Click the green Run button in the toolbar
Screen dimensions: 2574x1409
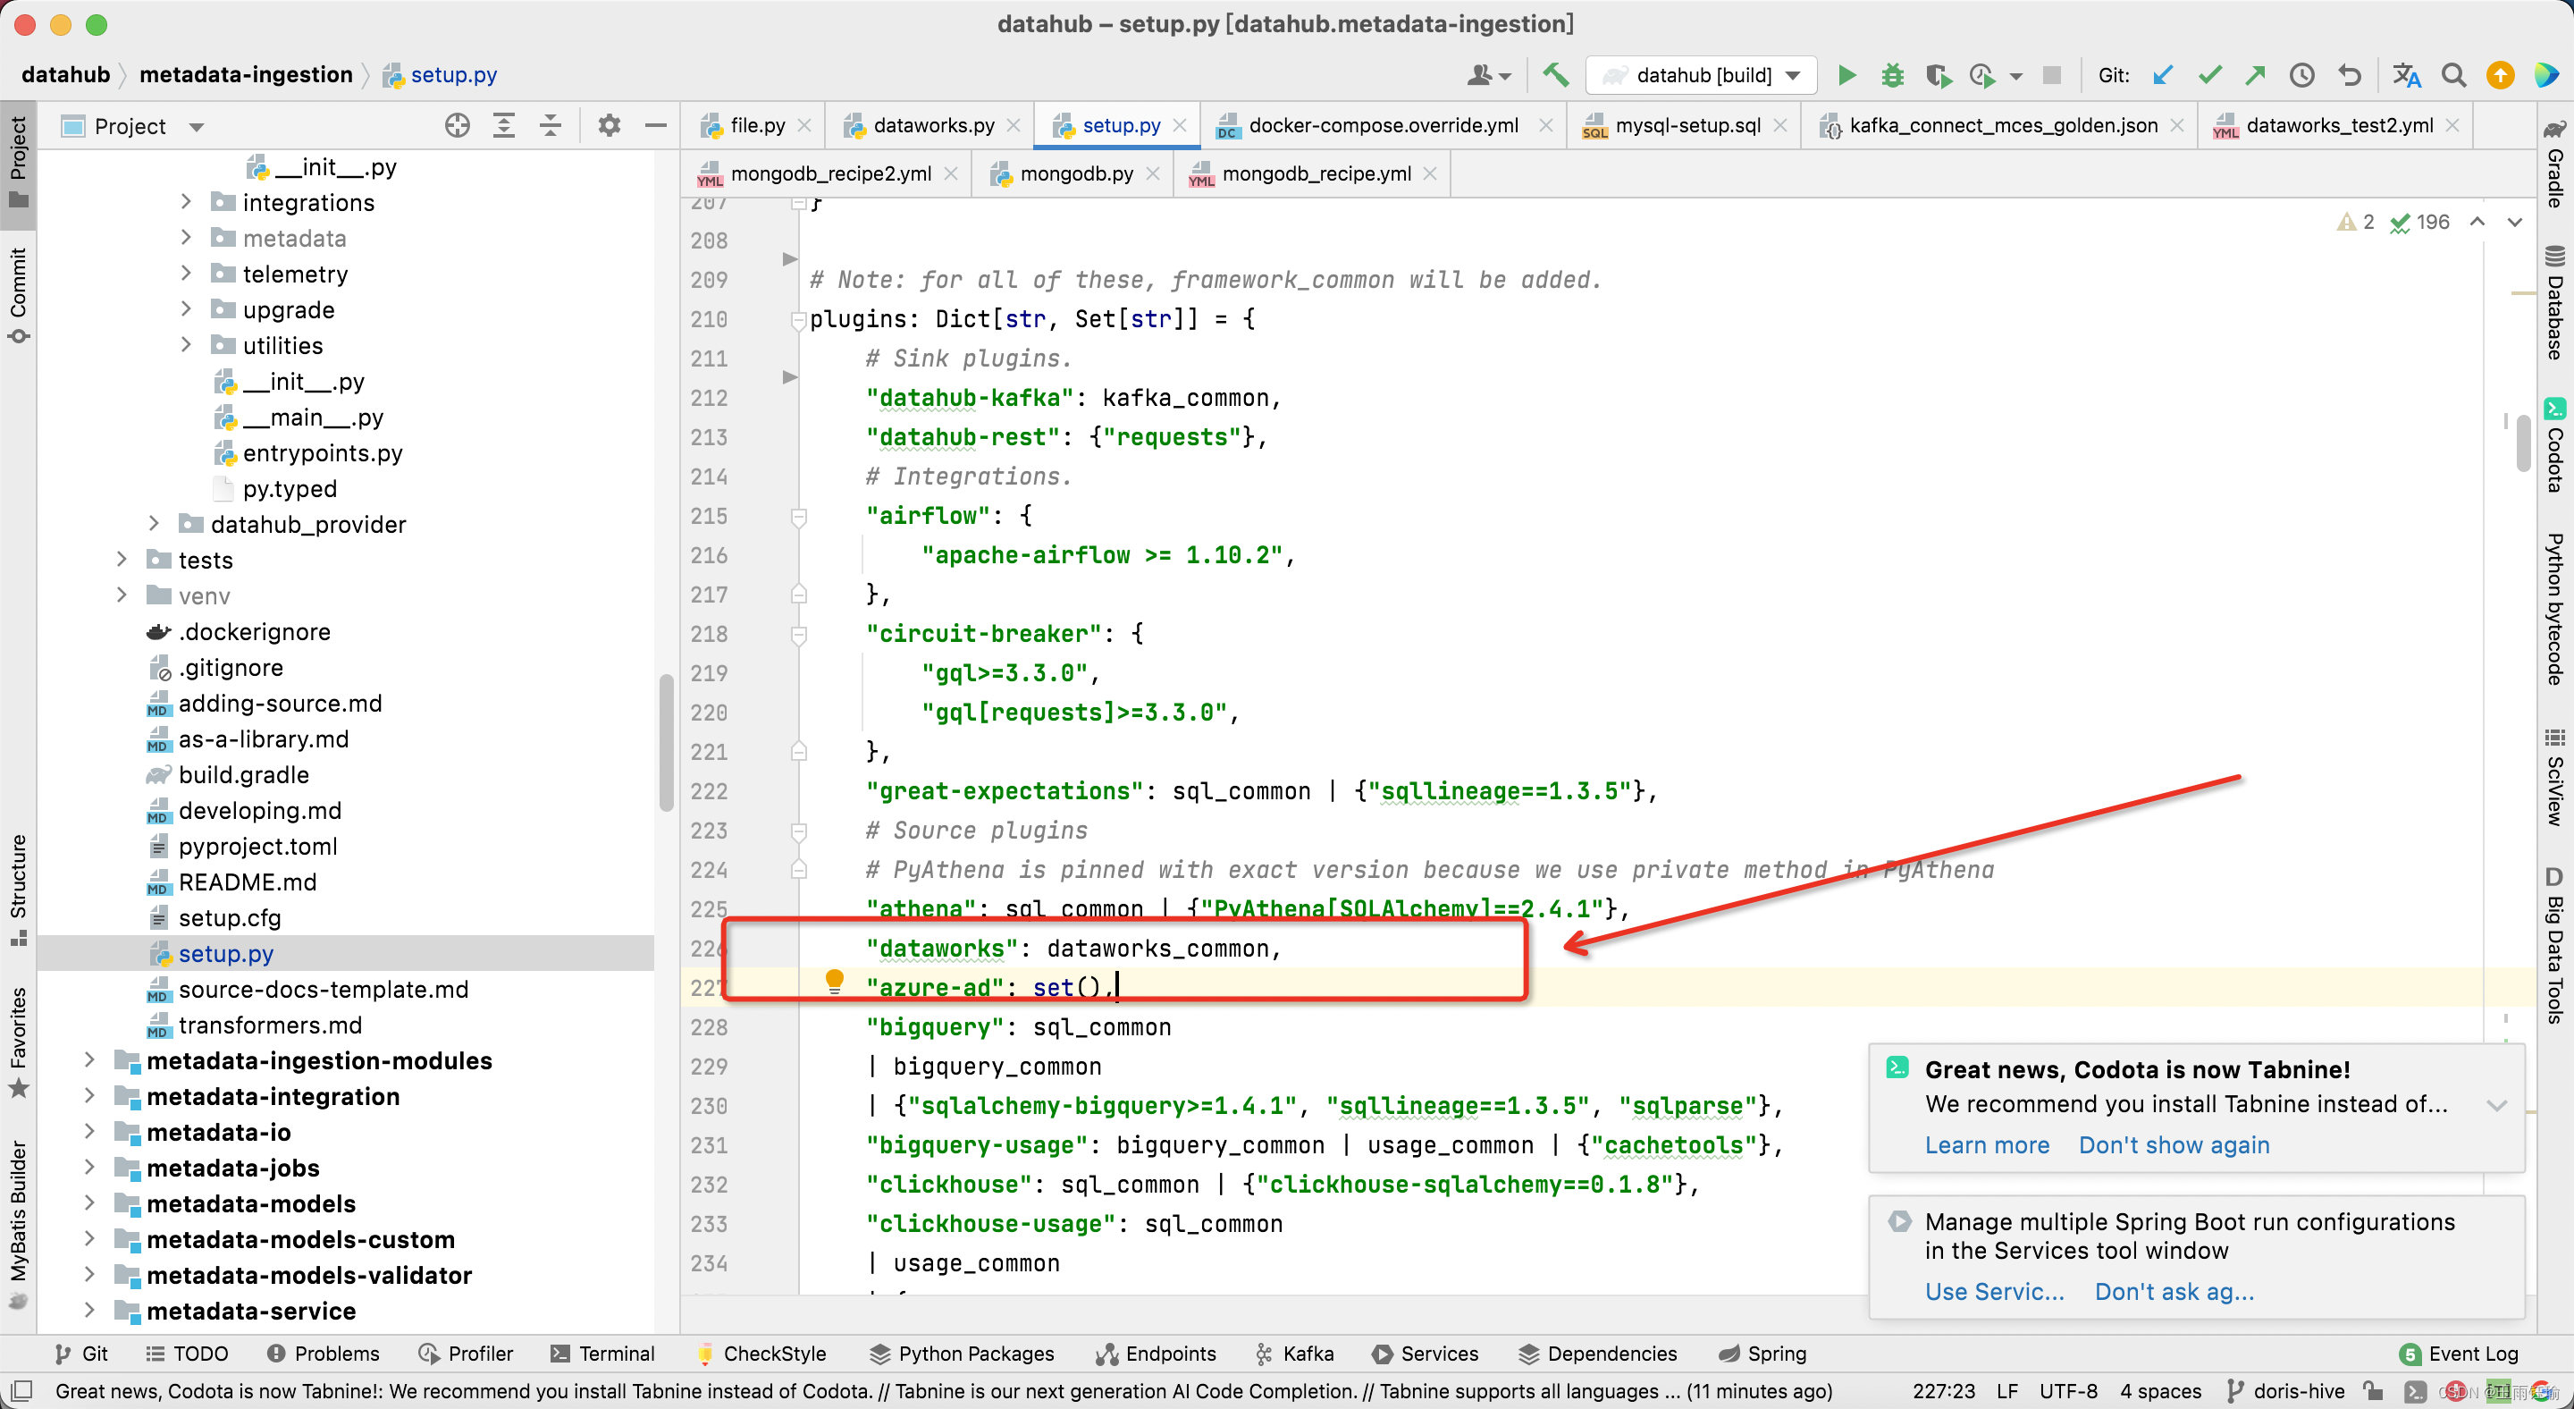click(1846, 75)
